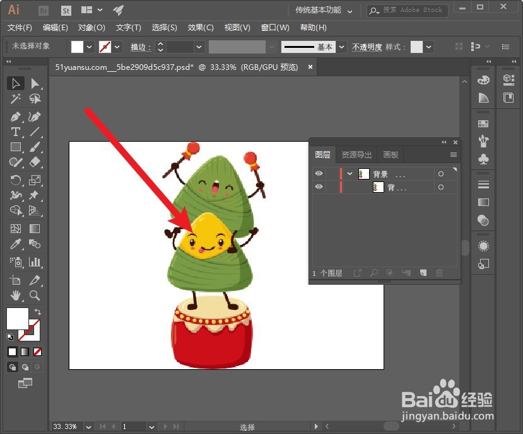Select the Blend tool
Screen dimensions: 523x434
(x=35, y=244)
